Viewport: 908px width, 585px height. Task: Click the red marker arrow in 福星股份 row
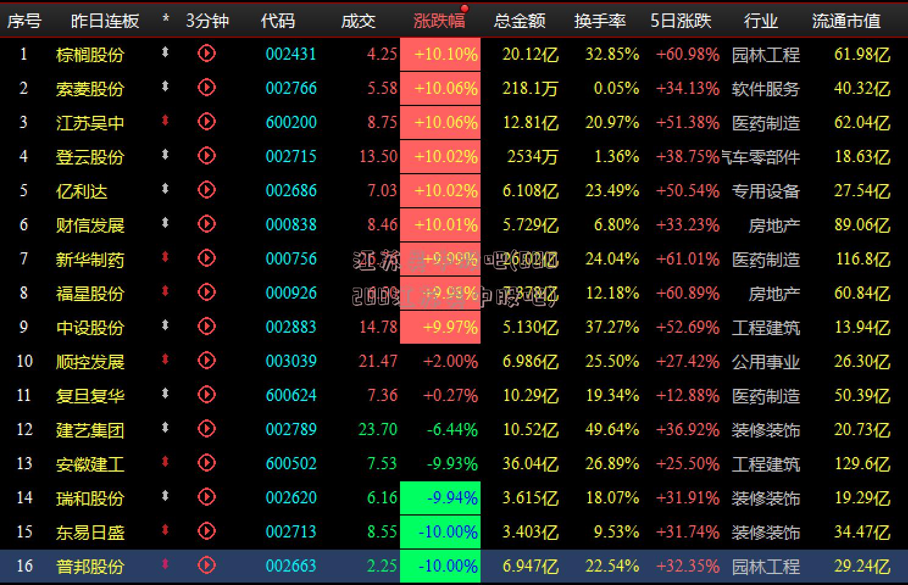pos(165,291)
